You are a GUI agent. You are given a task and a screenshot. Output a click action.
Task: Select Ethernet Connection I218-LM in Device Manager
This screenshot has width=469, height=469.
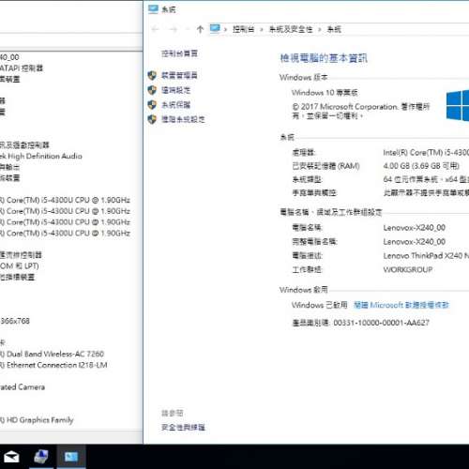coord(53,365)
